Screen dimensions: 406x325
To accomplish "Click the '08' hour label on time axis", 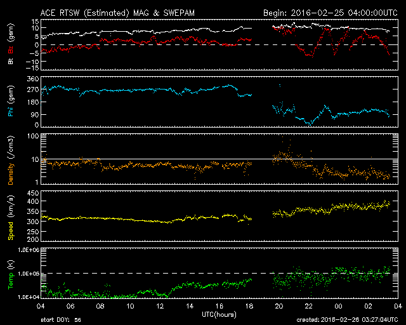I will click(100, 307).
